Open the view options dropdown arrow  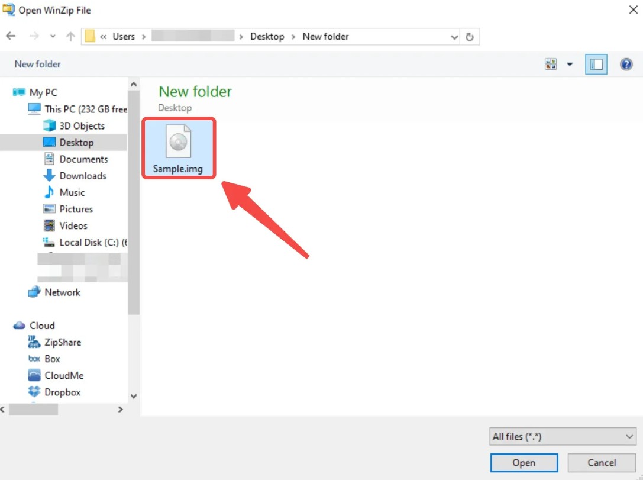point(570,64)
